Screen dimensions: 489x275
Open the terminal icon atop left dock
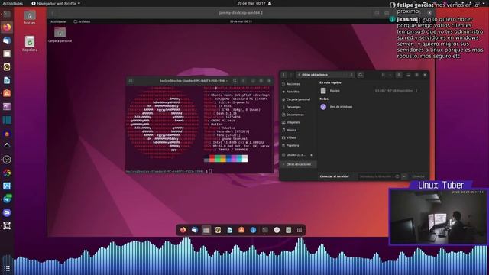coord(7,14)
